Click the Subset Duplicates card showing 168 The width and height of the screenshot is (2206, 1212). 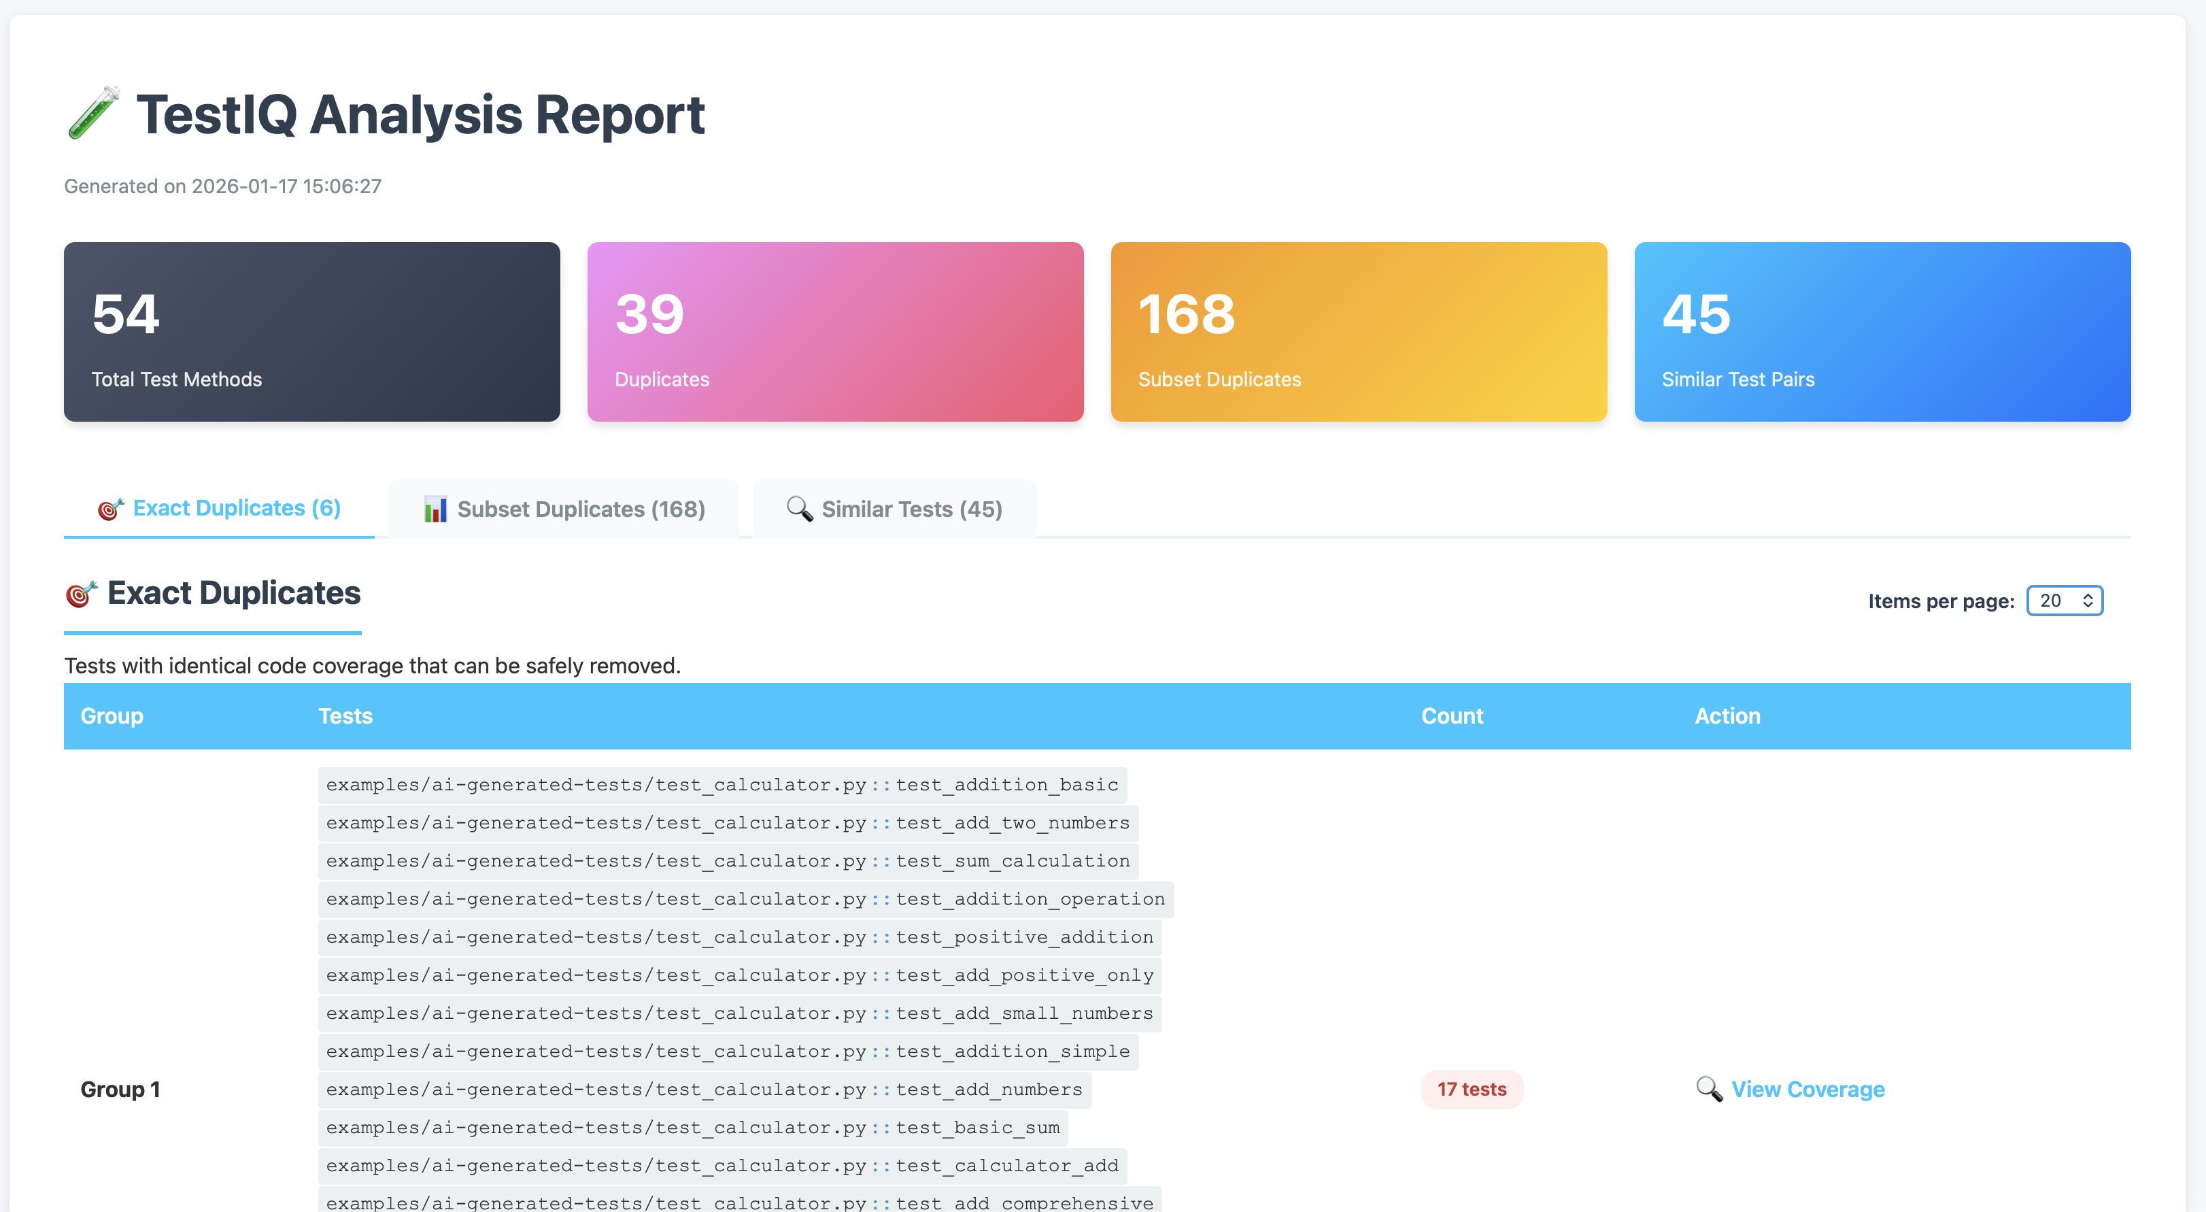point(1358,333)
